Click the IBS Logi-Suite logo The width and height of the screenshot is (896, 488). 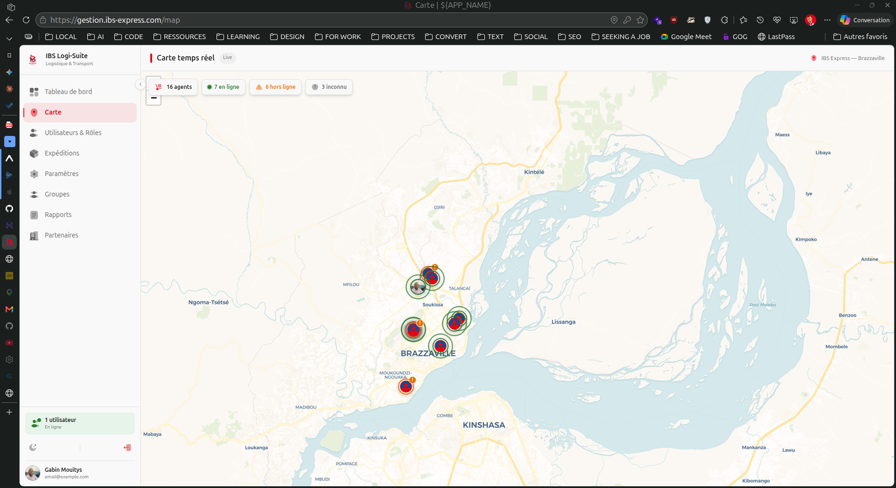33,59
